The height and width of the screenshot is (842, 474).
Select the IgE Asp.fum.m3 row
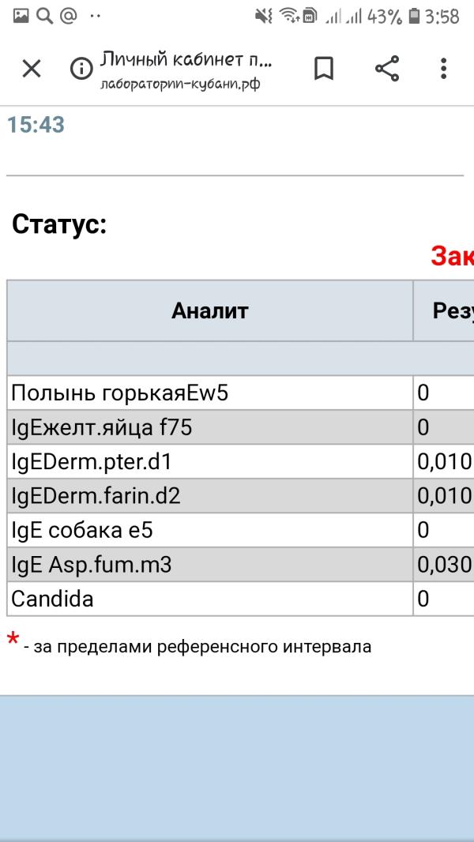click(x=240, y=565)
